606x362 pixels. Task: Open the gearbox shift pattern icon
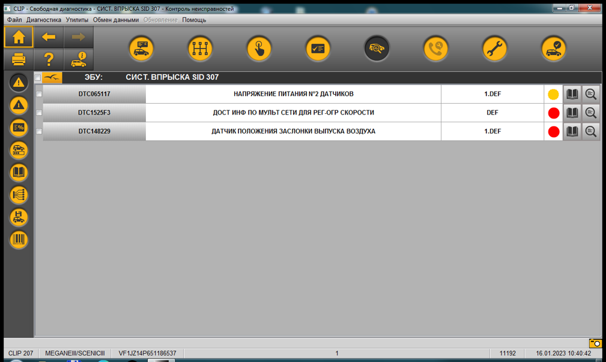click(x=200, y=49)
